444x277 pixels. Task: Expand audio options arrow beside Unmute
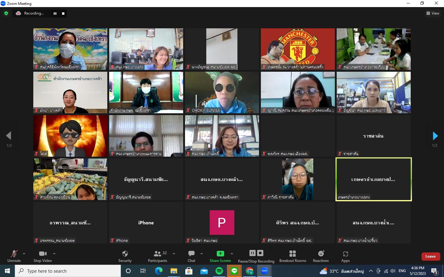pyautogui.click(x=24, y=254)
